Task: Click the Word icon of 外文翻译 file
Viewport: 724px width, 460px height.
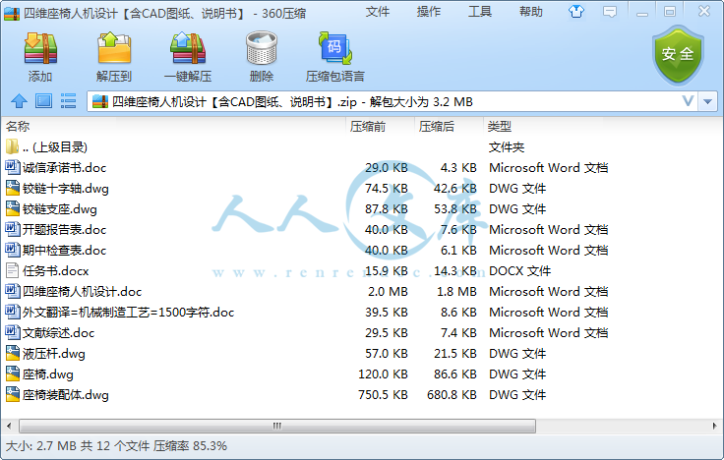Action: tap(13, 312)
